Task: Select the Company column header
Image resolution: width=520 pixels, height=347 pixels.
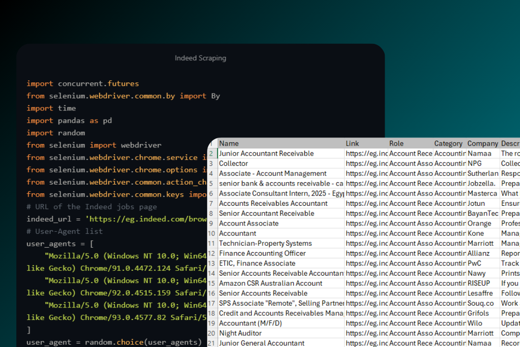Action: 482,143
